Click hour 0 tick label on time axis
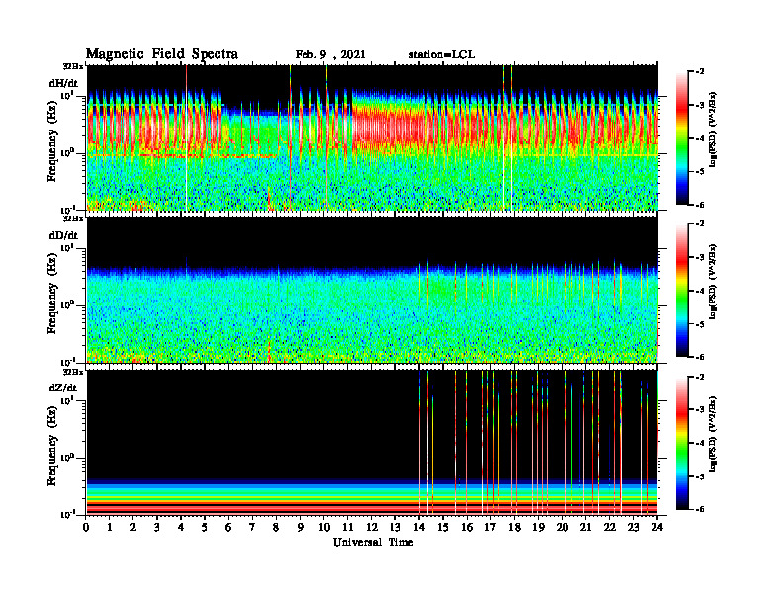 pyautogui.click(x=86, y=528)
